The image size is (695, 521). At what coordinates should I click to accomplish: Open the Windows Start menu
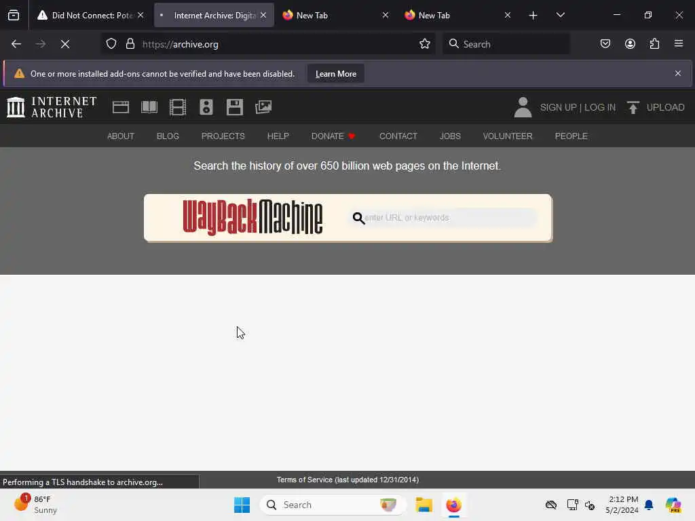pyautogui.click(x=242, y=505)
